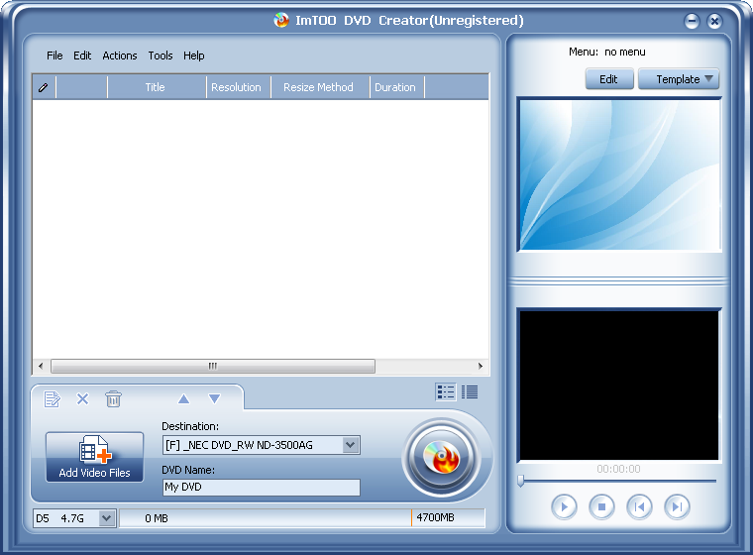The width and height of the screenshot is (753, 555).
Task: Click the burn disc flame button
Action: tap(441, 458)
